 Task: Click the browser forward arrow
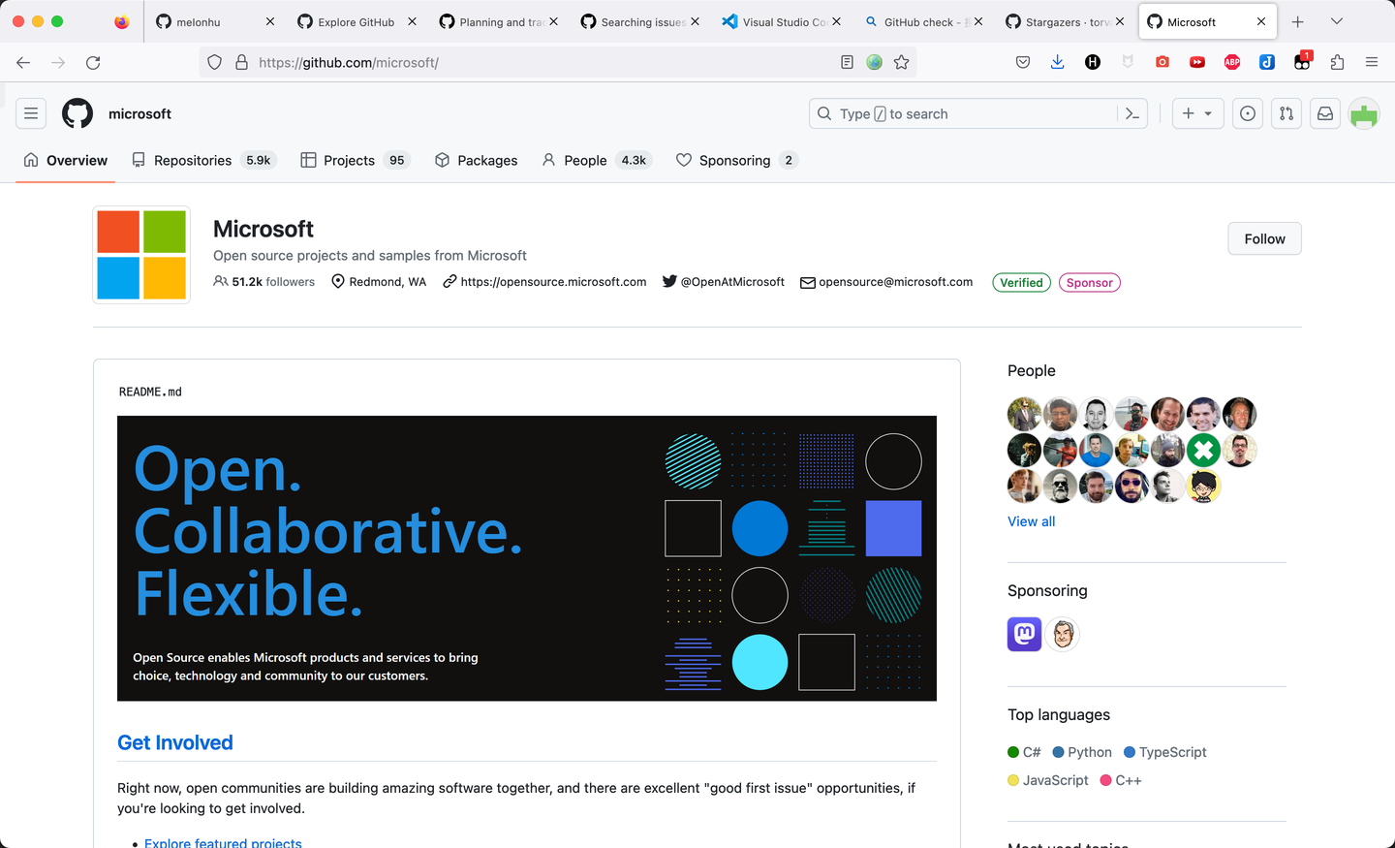click(x=58, y=62)
